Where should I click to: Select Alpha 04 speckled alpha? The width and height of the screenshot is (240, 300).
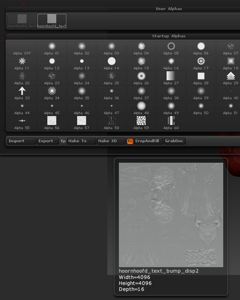pos(141,49)
